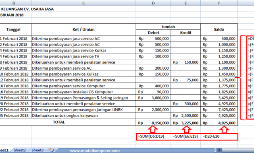Screen dimensions: 254x153
Task: Select column C header
Action: [83, 3]
